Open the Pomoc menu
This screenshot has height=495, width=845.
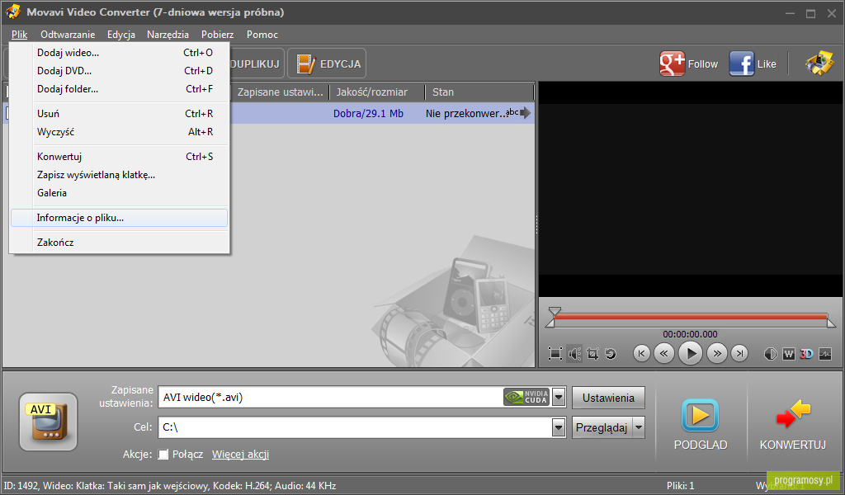pos(262,35)
